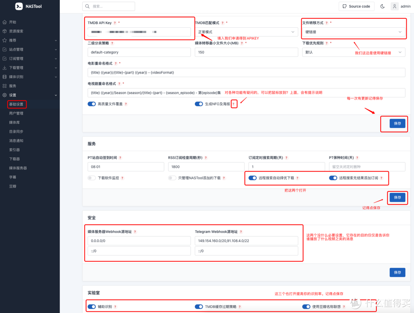This screenshot has width=414, height=313.
Task: Click the Source code button
Action: 356,6
